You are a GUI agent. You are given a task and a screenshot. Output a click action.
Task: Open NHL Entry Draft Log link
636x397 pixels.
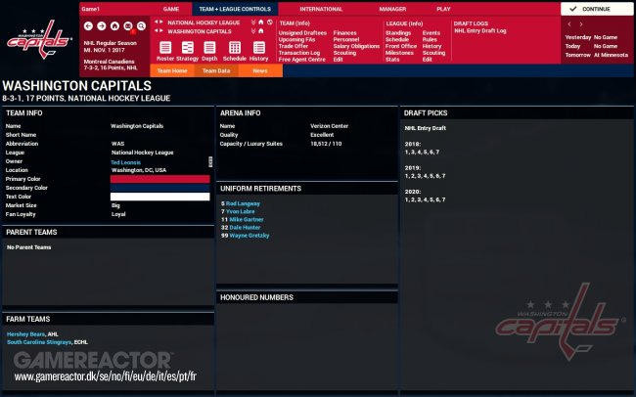point(479,31)
